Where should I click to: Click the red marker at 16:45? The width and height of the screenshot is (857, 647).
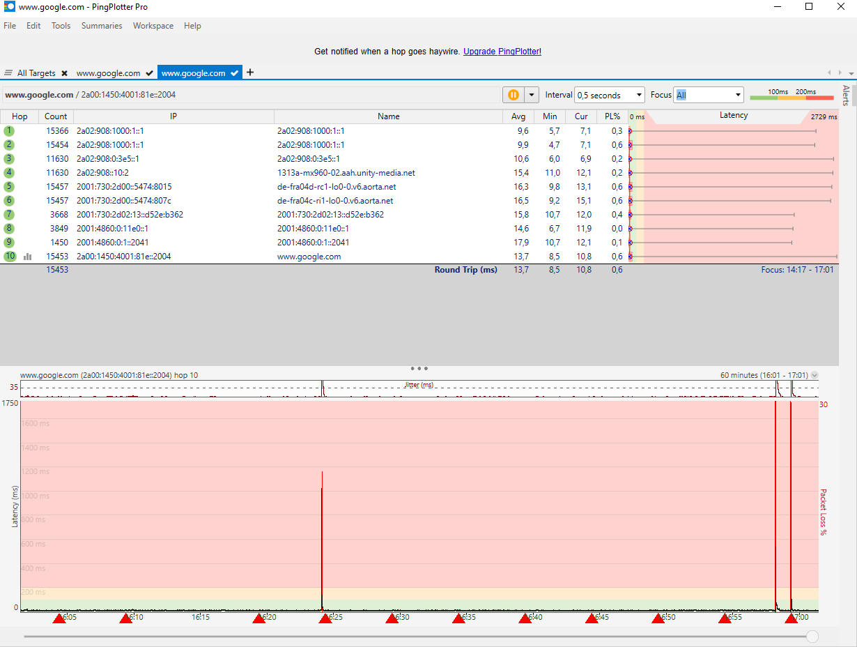tap(592, 618)
